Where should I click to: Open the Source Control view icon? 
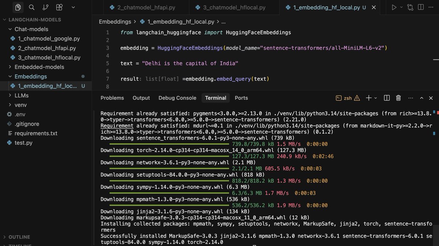point(45,7)
